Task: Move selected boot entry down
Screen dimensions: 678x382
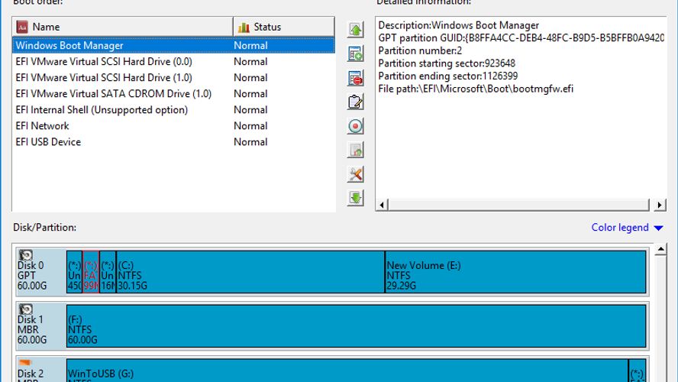Action: pos(356,198)
